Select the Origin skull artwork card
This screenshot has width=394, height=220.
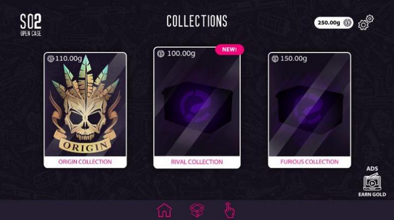coord(85,105)
